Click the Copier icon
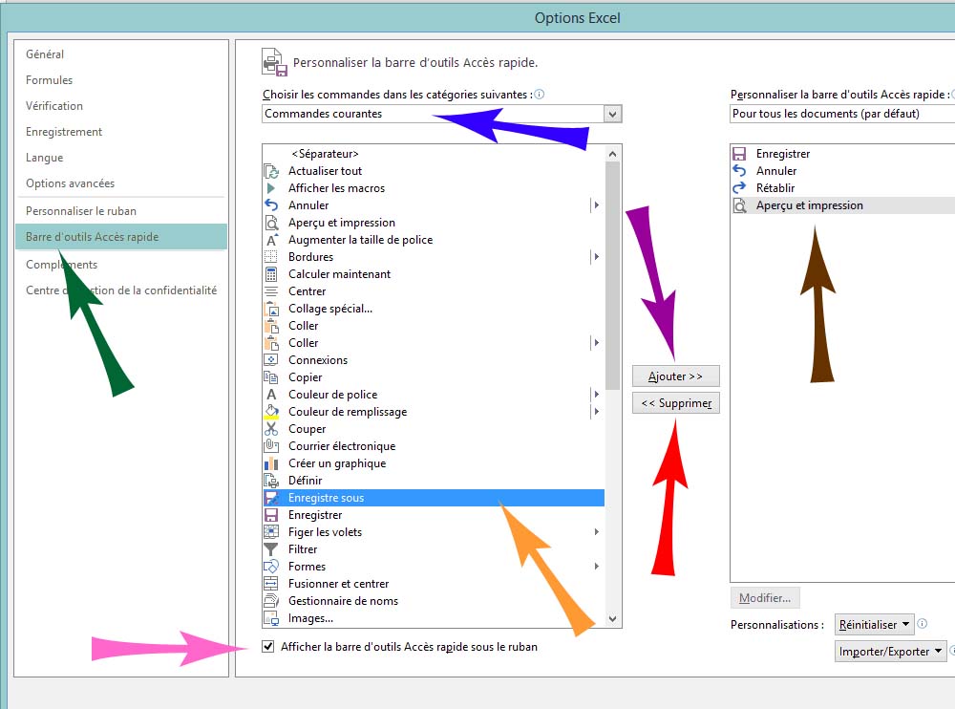The width and height of the screenshot is (955, 709). (x=271, y=377)
